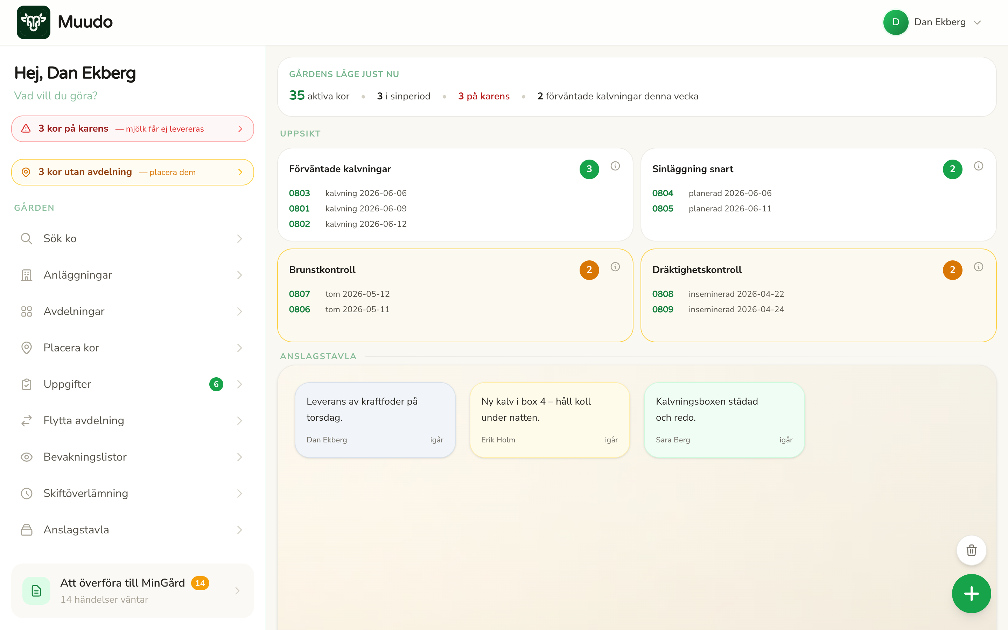Click the eye icon next to Bevakningslistor
Image resolution: width=1008 pixels, height=630 pixels.
coord(27,457)
